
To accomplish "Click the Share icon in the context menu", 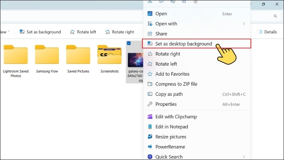I will pos(150,34).
